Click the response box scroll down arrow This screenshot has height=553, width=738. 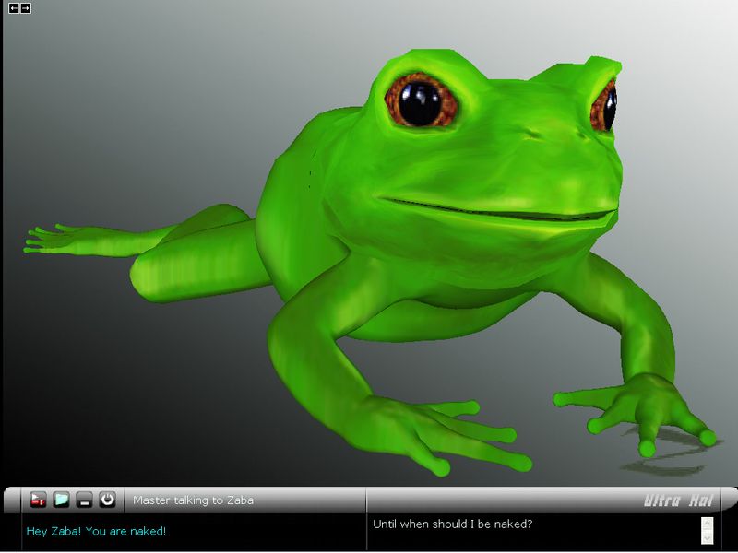[x=708, y=538]
